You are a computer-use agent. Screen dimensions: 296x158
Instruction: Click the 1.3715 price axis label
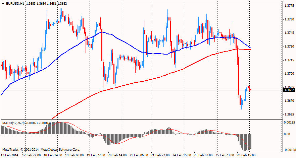[x=290, y=60]
